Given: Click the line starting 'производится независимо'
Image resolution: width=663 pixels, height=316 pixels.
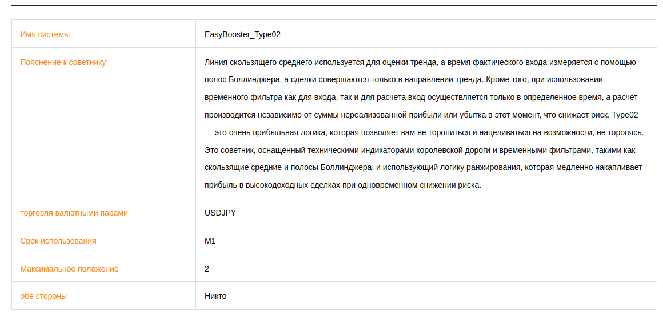Looking at the screenshot, I should pyautogui.click(x=421, y=115).
